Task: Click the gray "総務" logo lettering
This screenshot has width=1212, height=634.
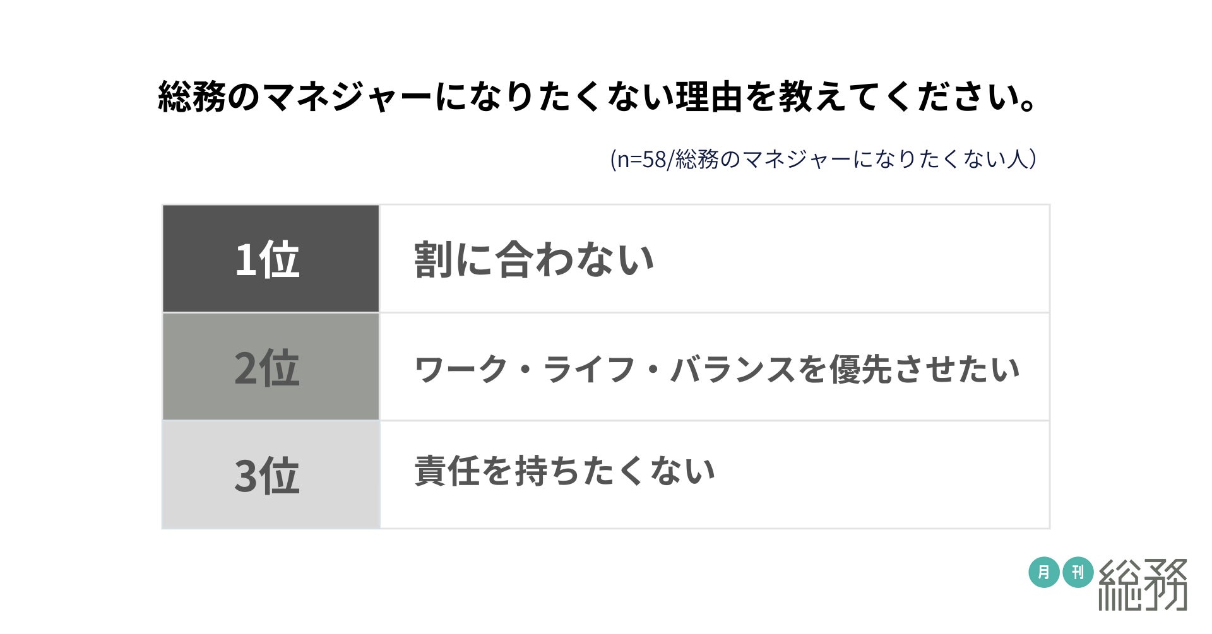Action: click(x=1143, y=584)
